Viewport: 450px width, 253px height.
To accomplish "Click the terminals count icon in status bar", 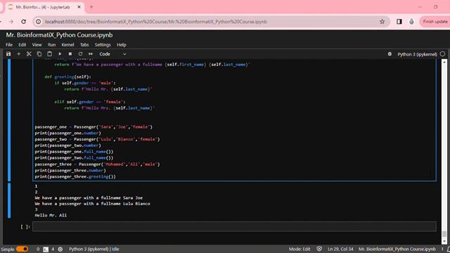I will click(46, 249).
